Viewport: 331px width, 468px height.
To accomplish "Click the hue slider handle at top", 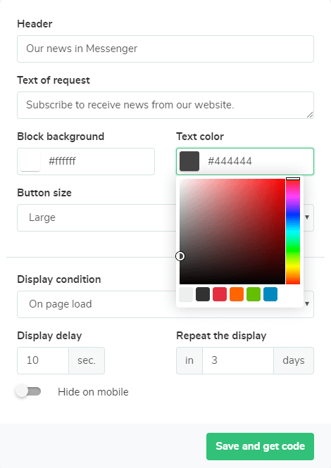I will 293,179.
